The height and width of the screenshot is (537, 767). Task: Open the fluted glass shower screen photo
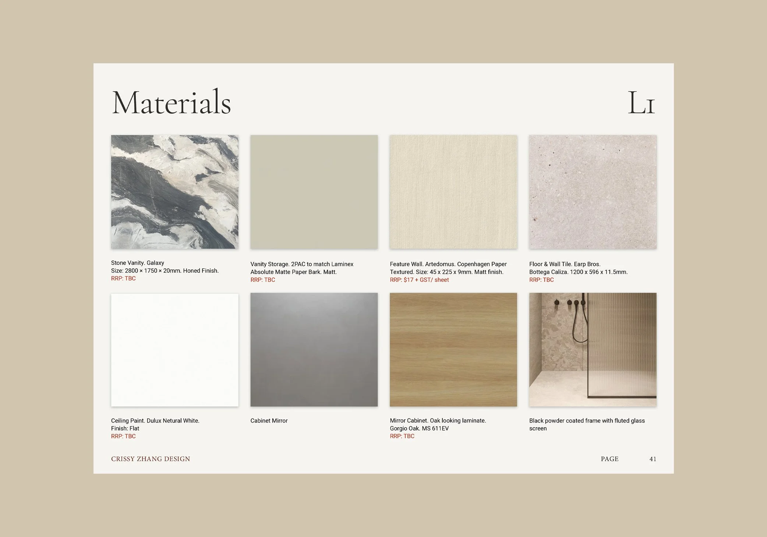click(593, 350)
